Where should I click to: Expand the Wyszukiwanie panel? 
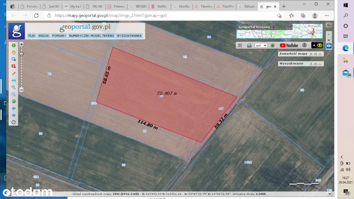[315, 64]
